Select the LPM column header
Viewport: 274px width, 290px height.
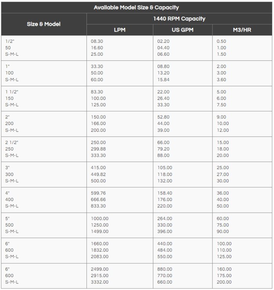coord(119,30)
